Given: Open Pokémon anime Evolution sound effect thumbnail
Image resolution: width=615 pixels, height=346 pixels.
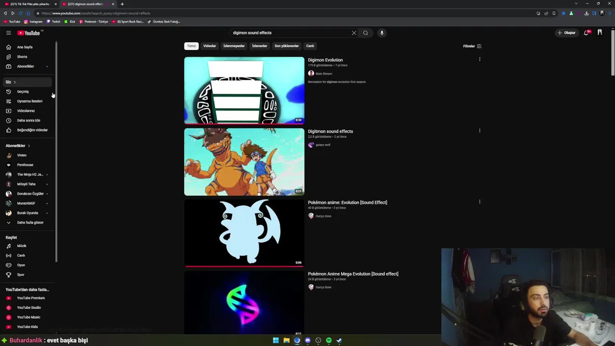Looking at the screenshot, I should pos(244,233).
